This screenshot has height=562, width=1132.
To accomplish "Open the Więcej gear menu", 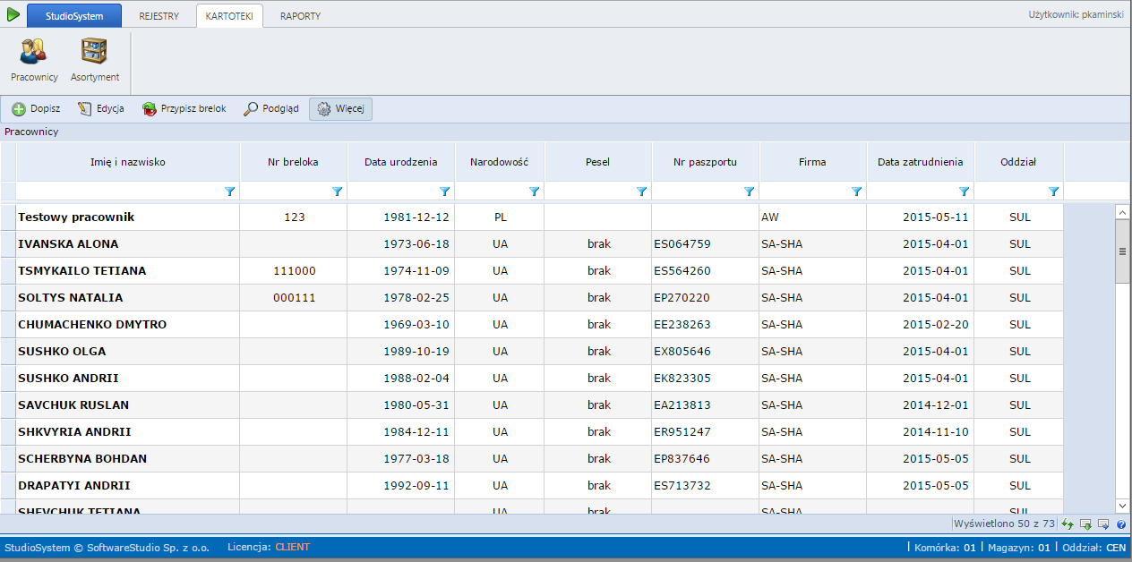I will [340, 109].
